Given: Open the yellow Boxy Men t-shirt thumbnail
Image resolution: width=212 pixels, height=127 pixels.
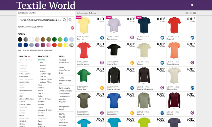Looking at the screenshot, I should point(84,25).
